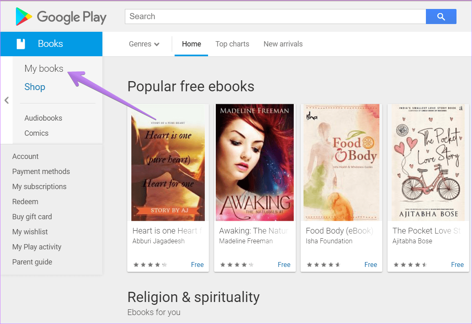Switch to the Home tab
This screenshot has width=472, height=324.
click(x=191, y=44)
